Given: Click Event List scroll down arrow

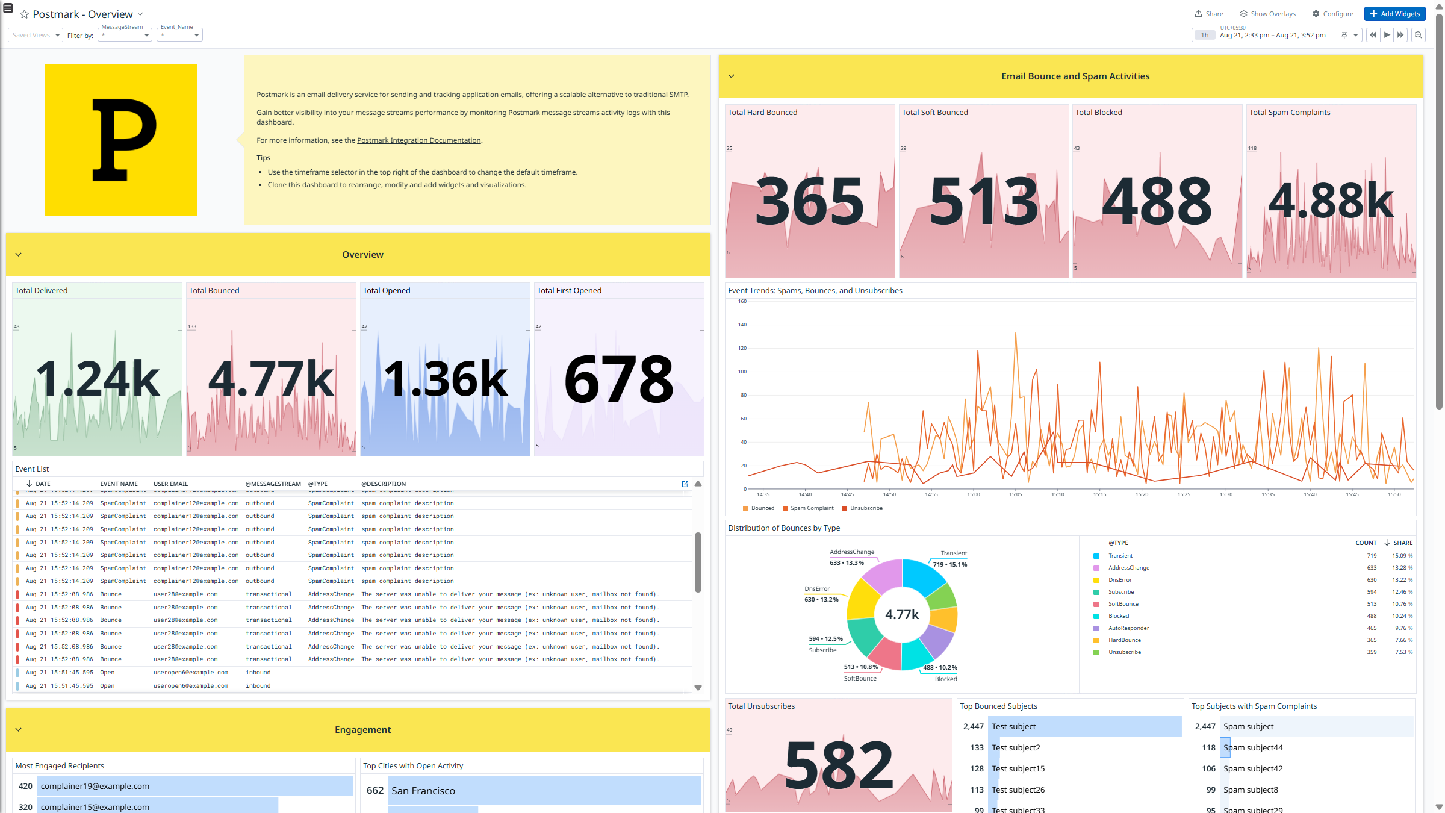Looking at the screenshot, I should click(x=698, y=687).
